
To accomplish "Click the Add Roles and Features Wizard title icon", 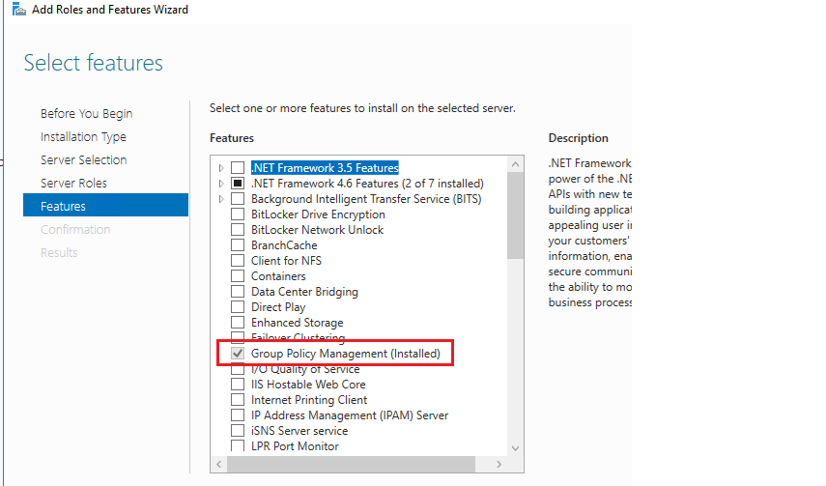I will 19,9.
